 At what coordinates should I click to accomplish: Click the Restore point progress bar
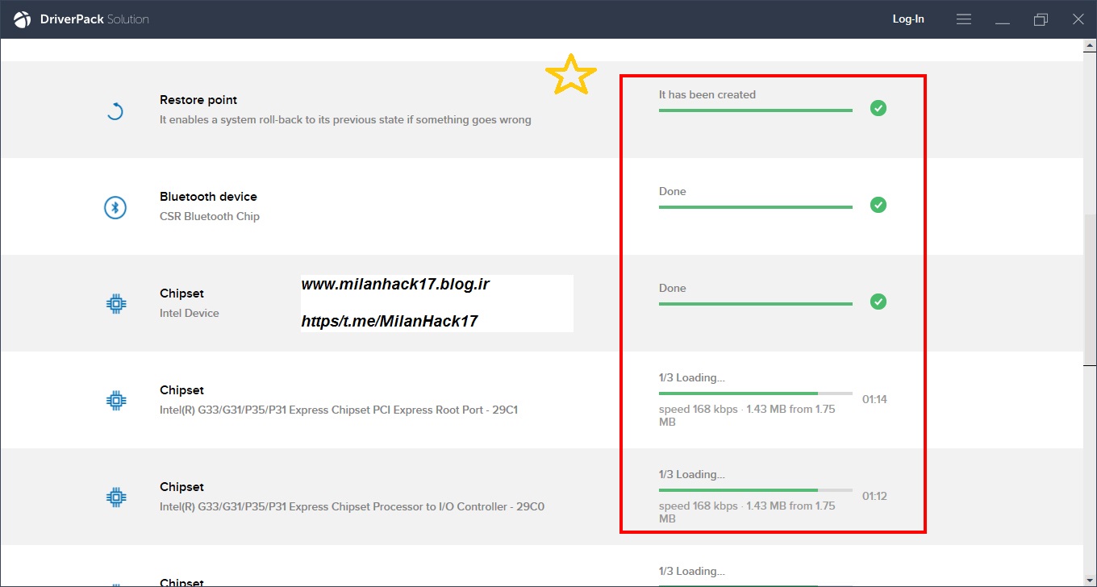pyautogui.click(x=756, y=110)
